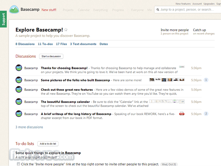Open last calendar screenshot thumbnail
The width and height of the screenshot is (221, 166).
[182, 101]
